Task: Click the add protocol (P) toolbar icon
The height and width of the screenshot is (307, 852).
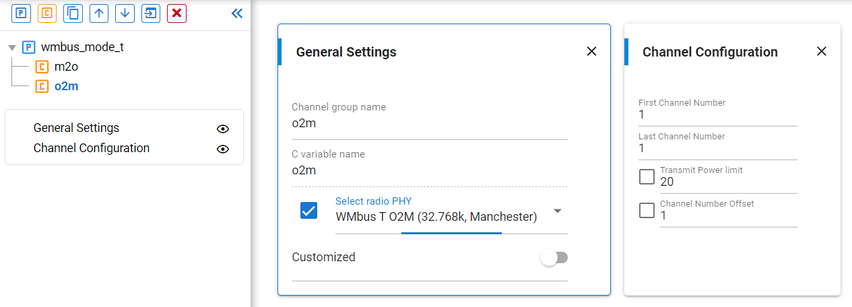Action: 20,13
